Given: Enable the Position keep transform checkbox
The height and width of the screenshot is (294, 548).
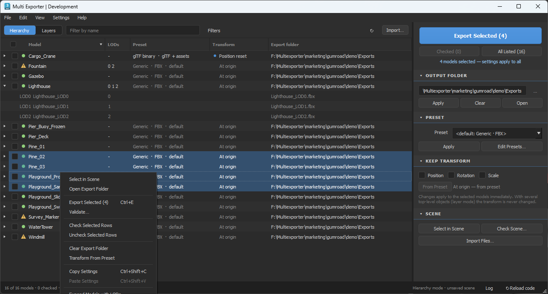Looking at the screenshot, I should (x=422, y=175).
